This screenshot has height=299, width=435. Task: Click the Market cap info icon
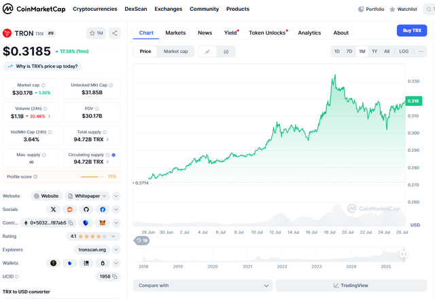click(x=43, y=85)
